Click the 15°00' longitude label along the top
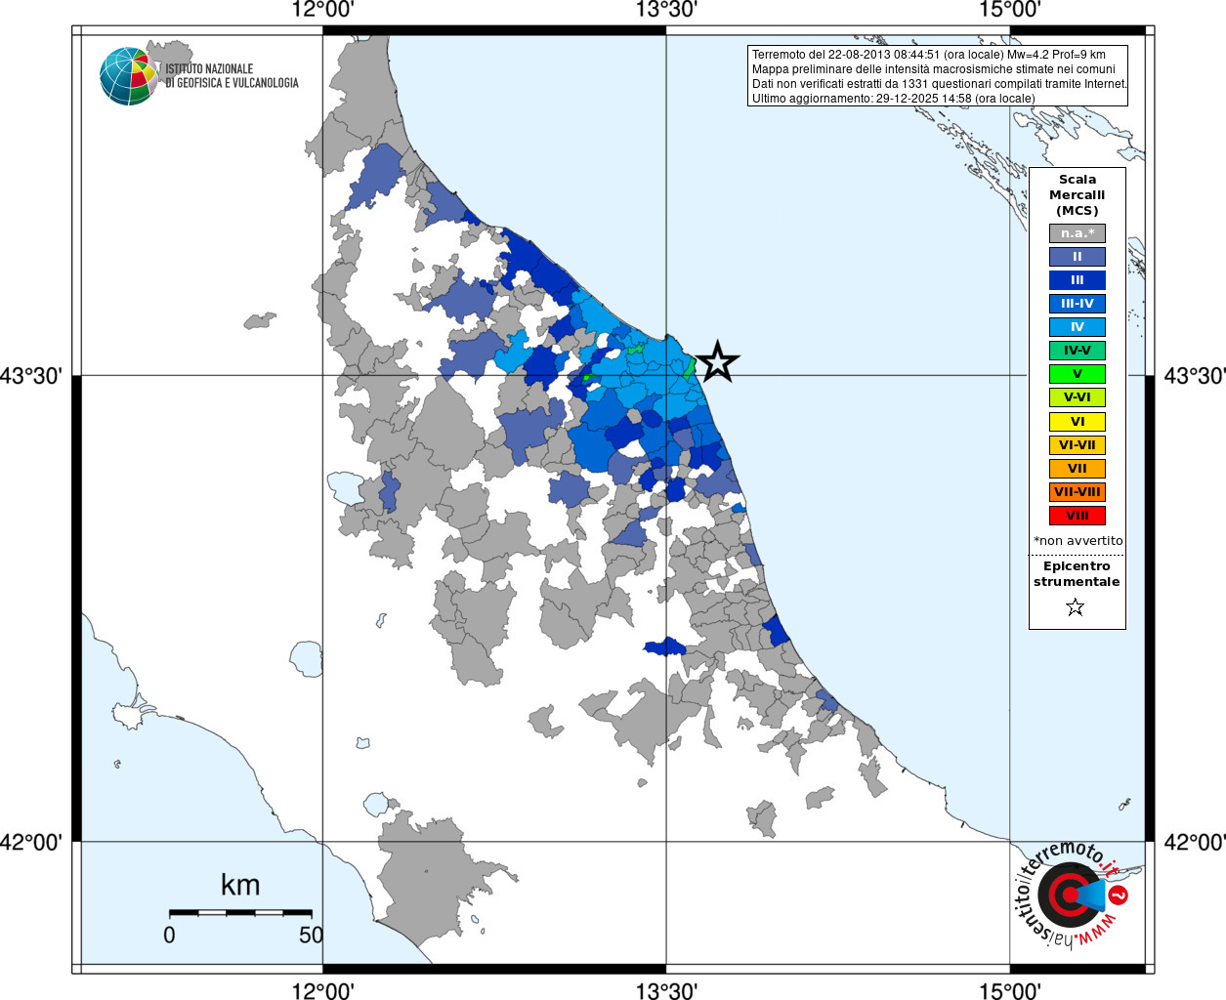1226x1000 pixels. 1009,10
